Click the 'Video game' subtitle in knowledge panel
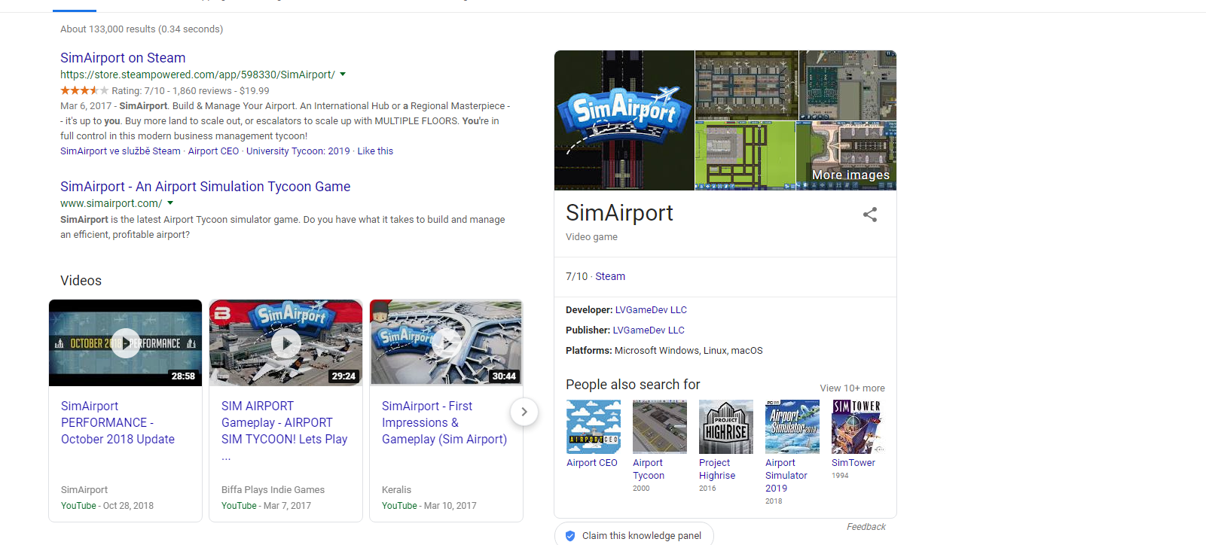 coord(591,237)
